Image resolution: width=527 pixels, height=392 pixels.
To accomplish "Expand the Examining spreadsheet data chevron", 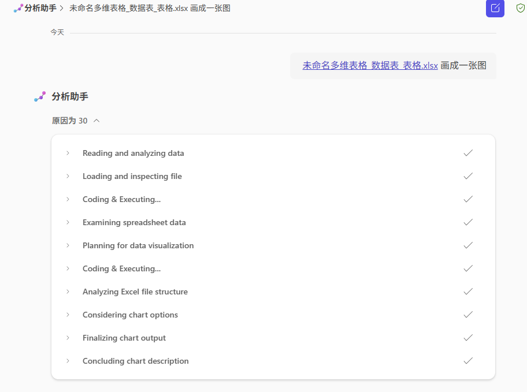I will 68,222.
